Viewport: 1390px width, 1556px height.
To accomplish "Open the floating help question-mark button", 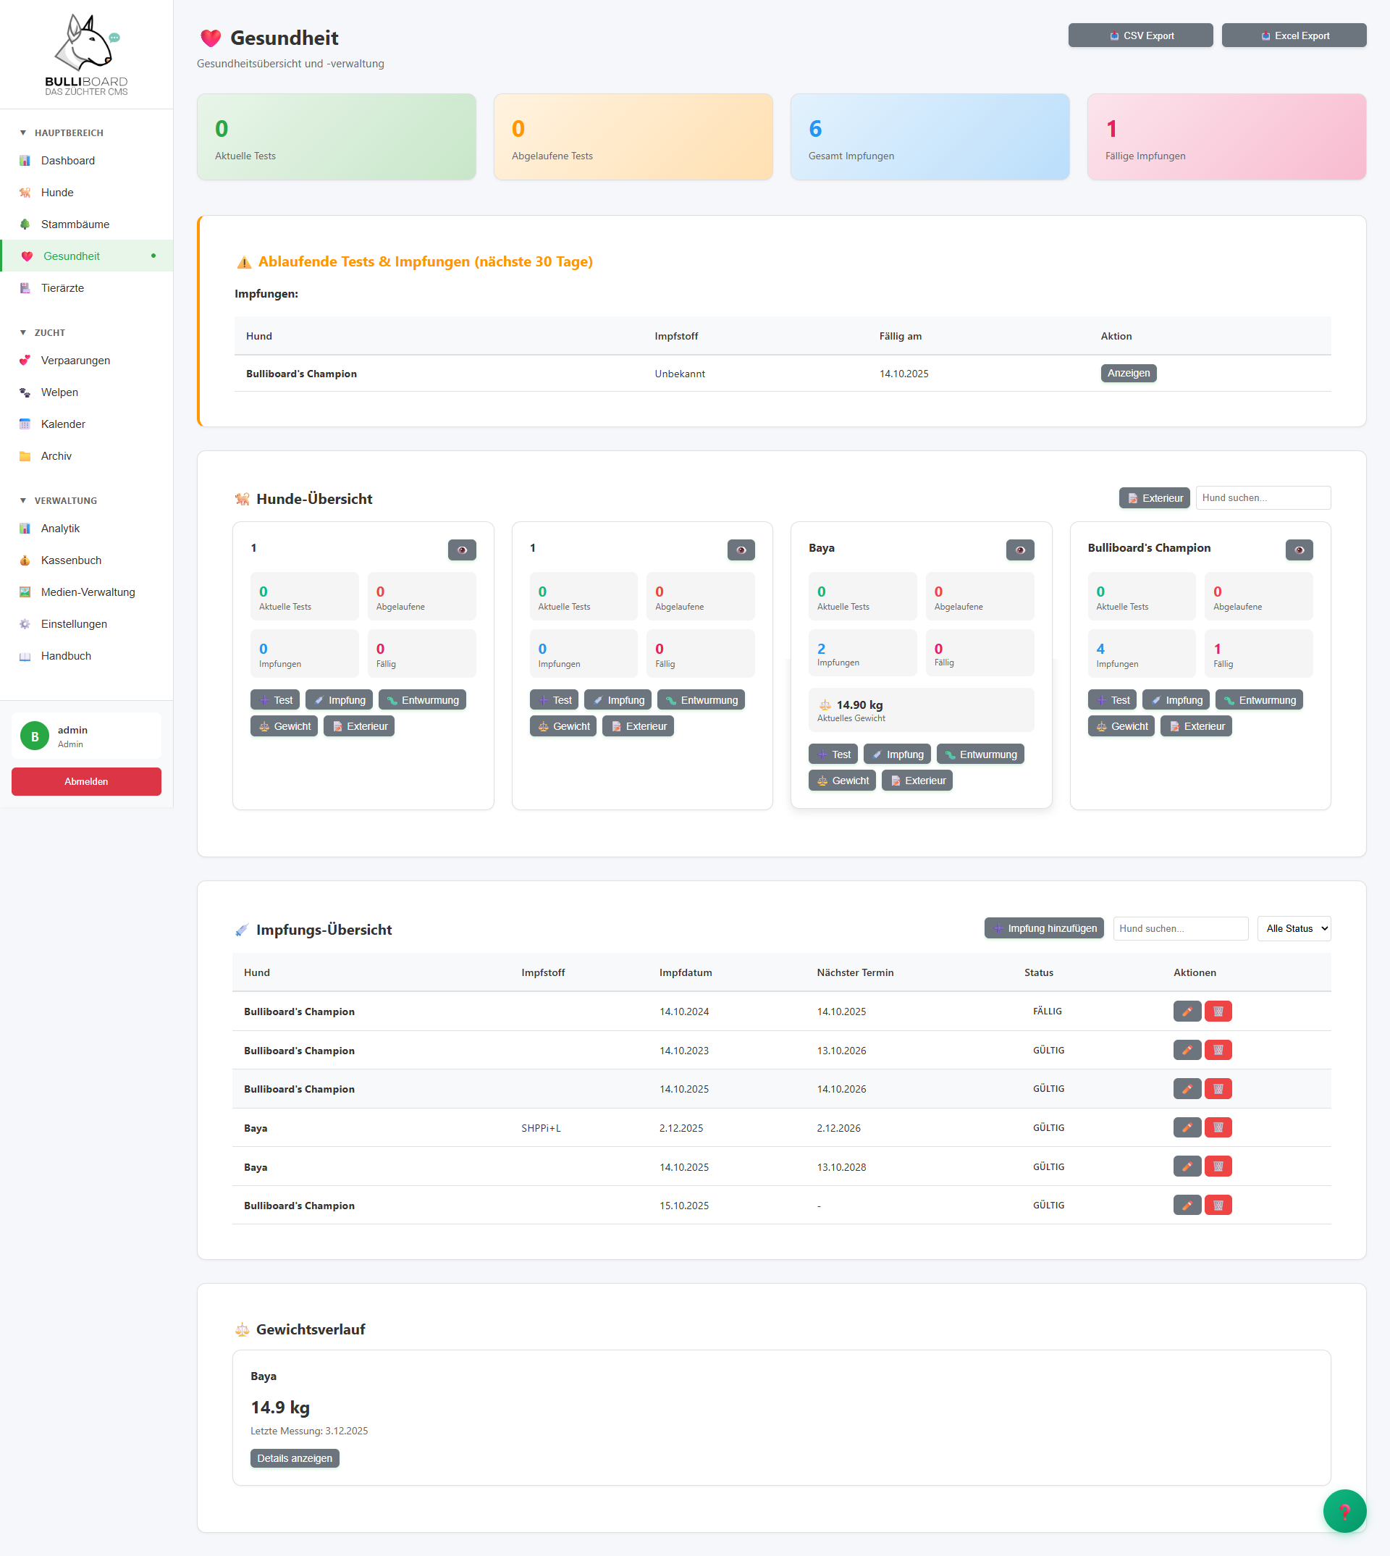I will coord(1344,1510).
